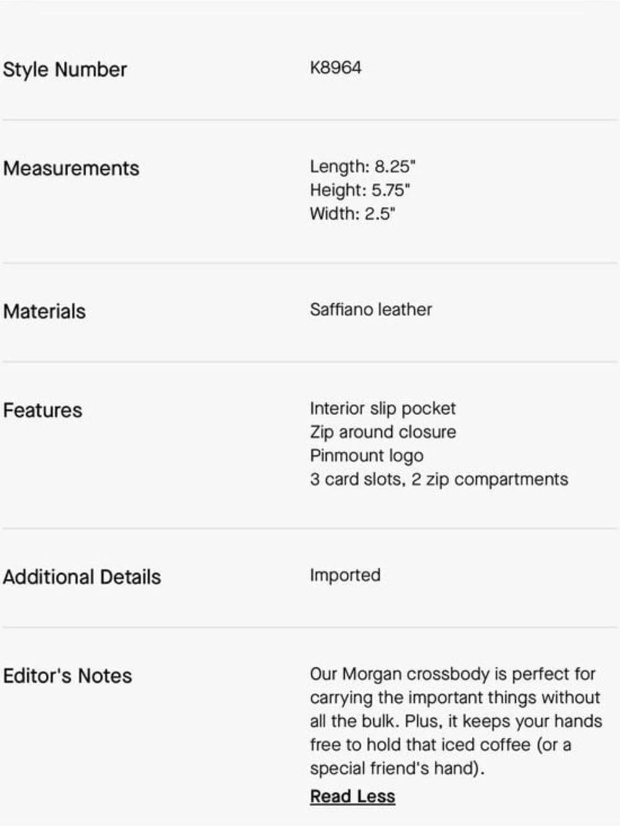Click the 'special friend's hand' line
Image resolution: width=620 pixels, height=826 pixels.
click(x=397, y=768)
